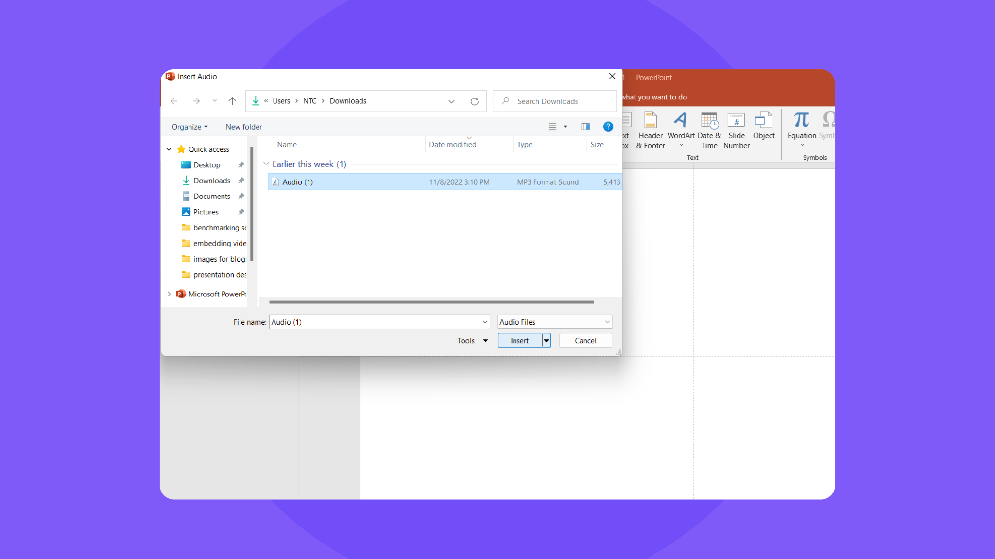Click the Slide Number icon
The width and height of the screenshot is (995, 559).
(x=736, y=120)
